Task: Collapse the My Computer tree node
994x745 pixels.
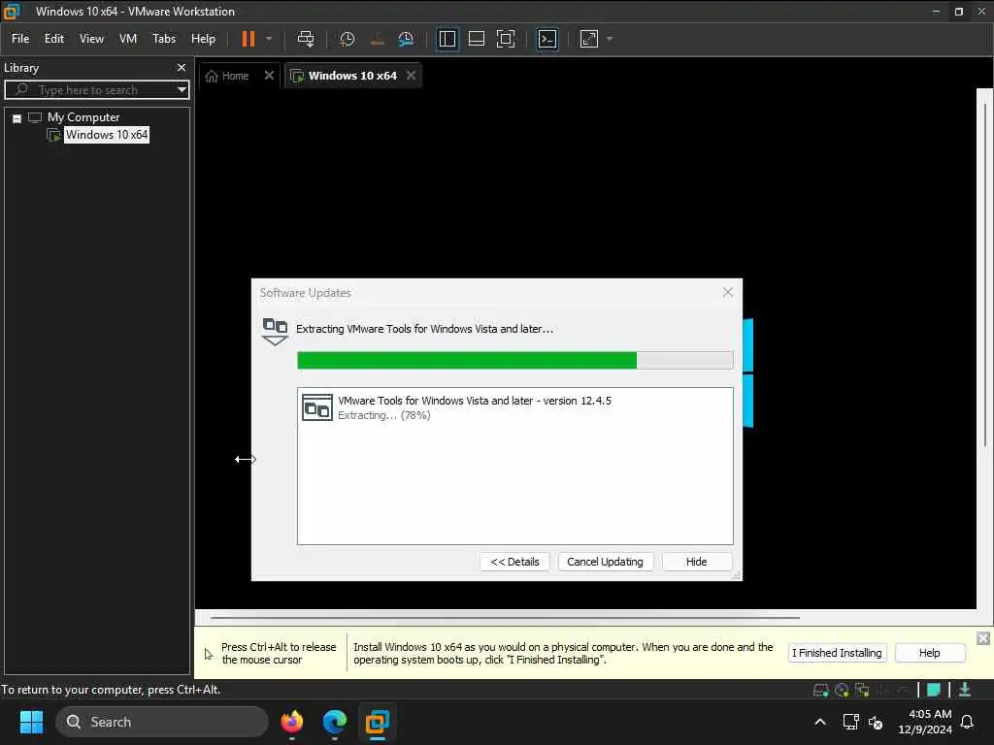Action: (x=17, y=118)
